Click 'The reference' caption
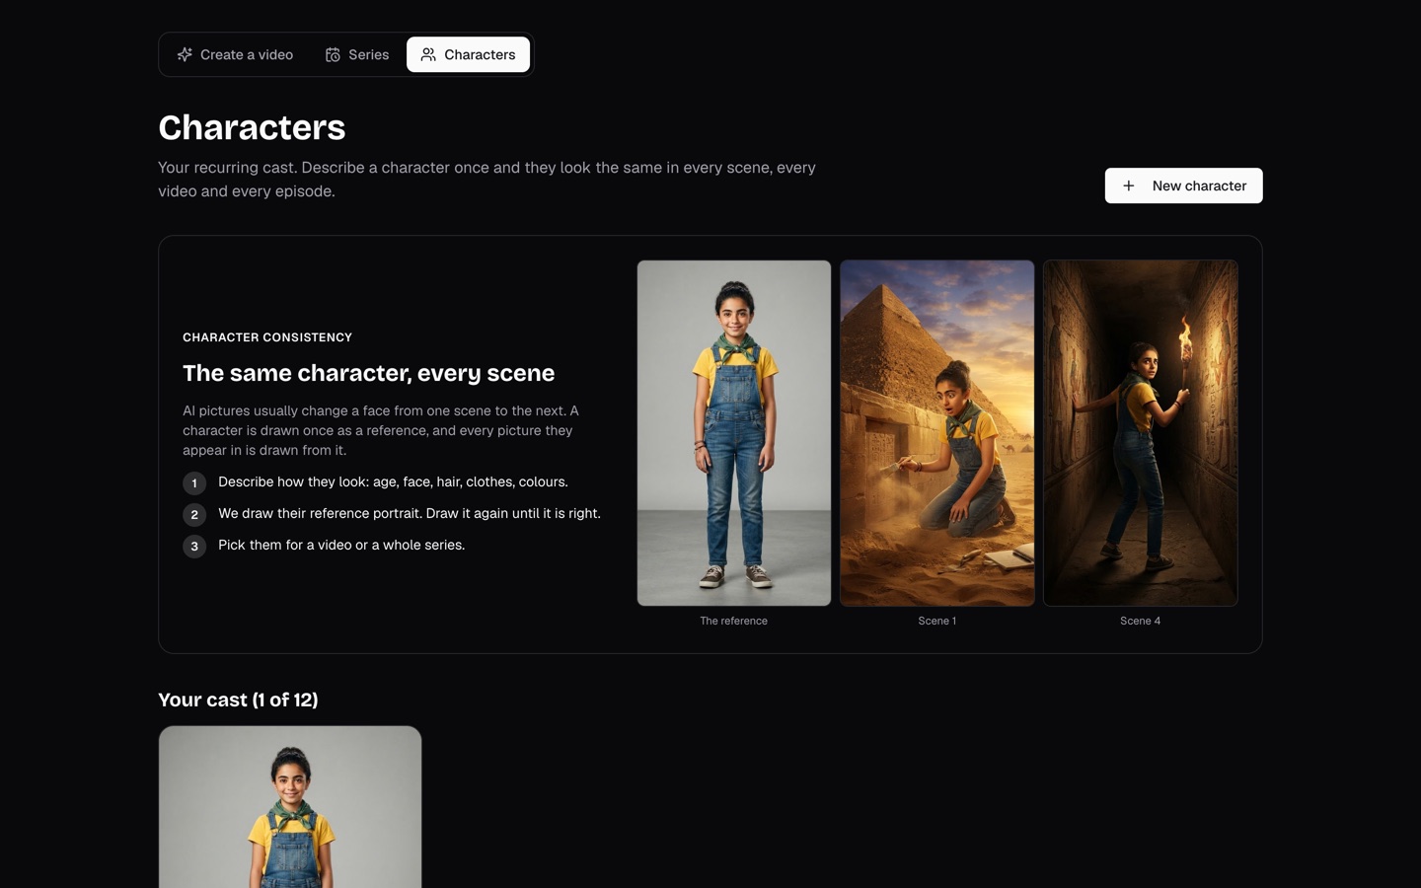This screenshot has height=888, width=1421. click(x=733, y=621)
